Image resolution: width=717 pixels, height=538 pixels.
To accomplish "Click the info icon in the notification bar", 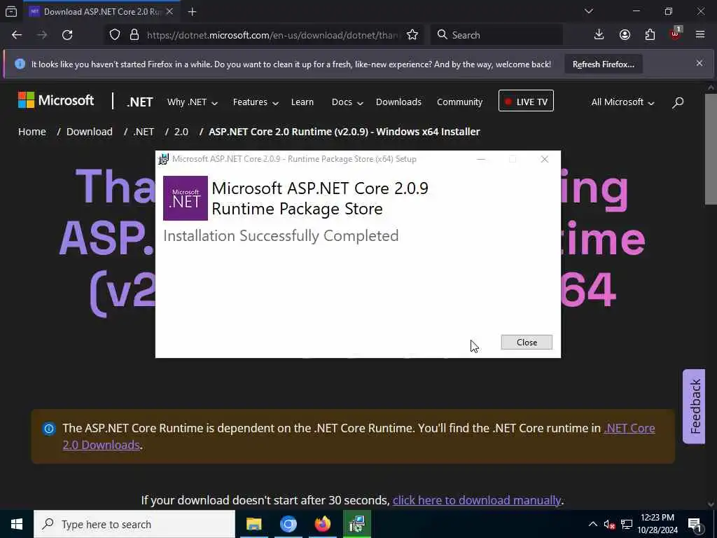I will pos(20,64).
